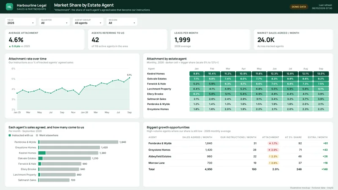Screen dimensions: 338x190
Task: Click the Oakvale Estates bar, 1,210
Action: coord(65,158)
